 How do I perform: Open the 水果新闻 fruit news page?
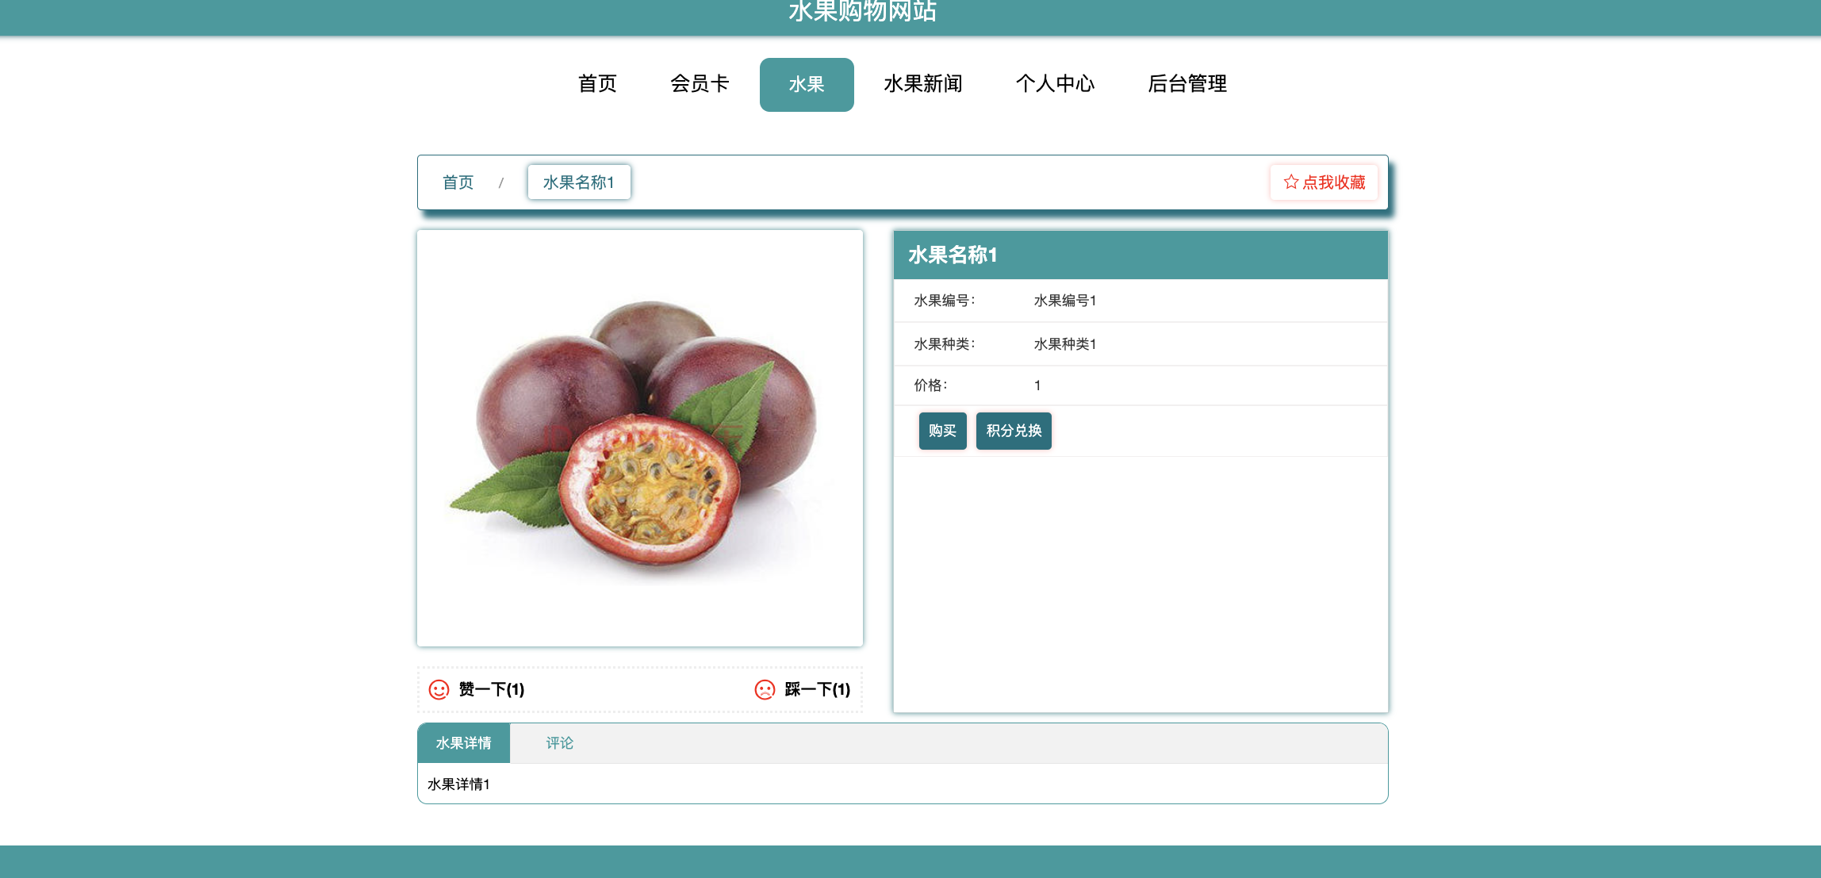click(922, 84)
